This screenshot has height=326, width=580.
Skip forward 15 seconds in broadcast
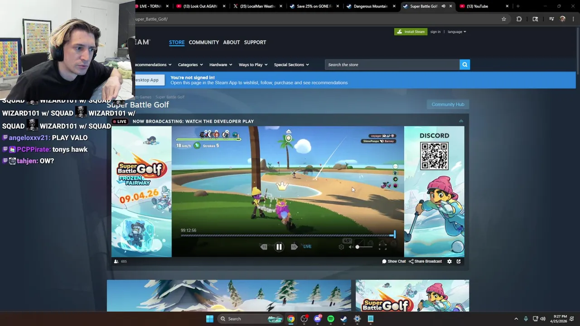pyautogui.click(x=294, y=246)
